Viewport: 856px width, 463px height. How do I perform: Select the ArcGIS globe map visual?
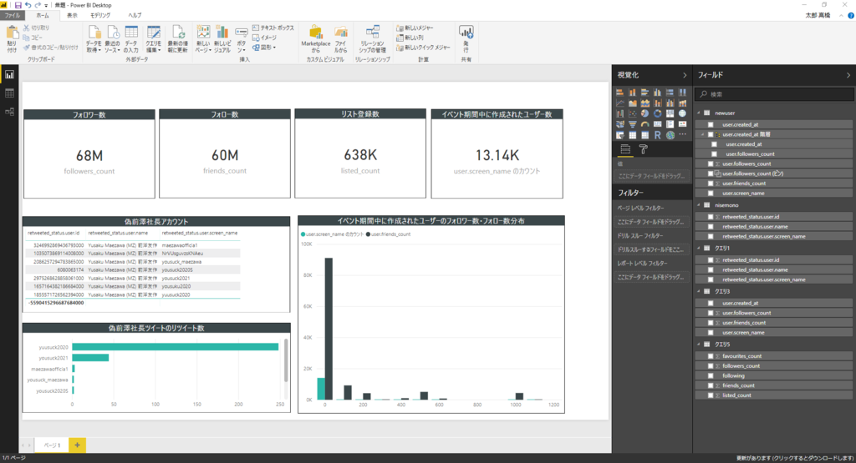coord(670,134)
